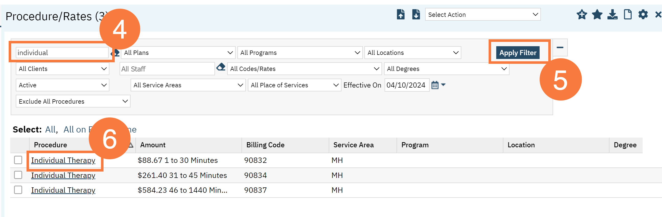Open the Effective On calendar picker

[x=435, y=85]
